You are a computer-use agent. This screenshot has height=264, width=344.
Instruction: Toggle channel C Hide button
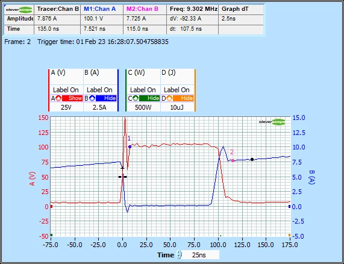[x=149, y=98]
